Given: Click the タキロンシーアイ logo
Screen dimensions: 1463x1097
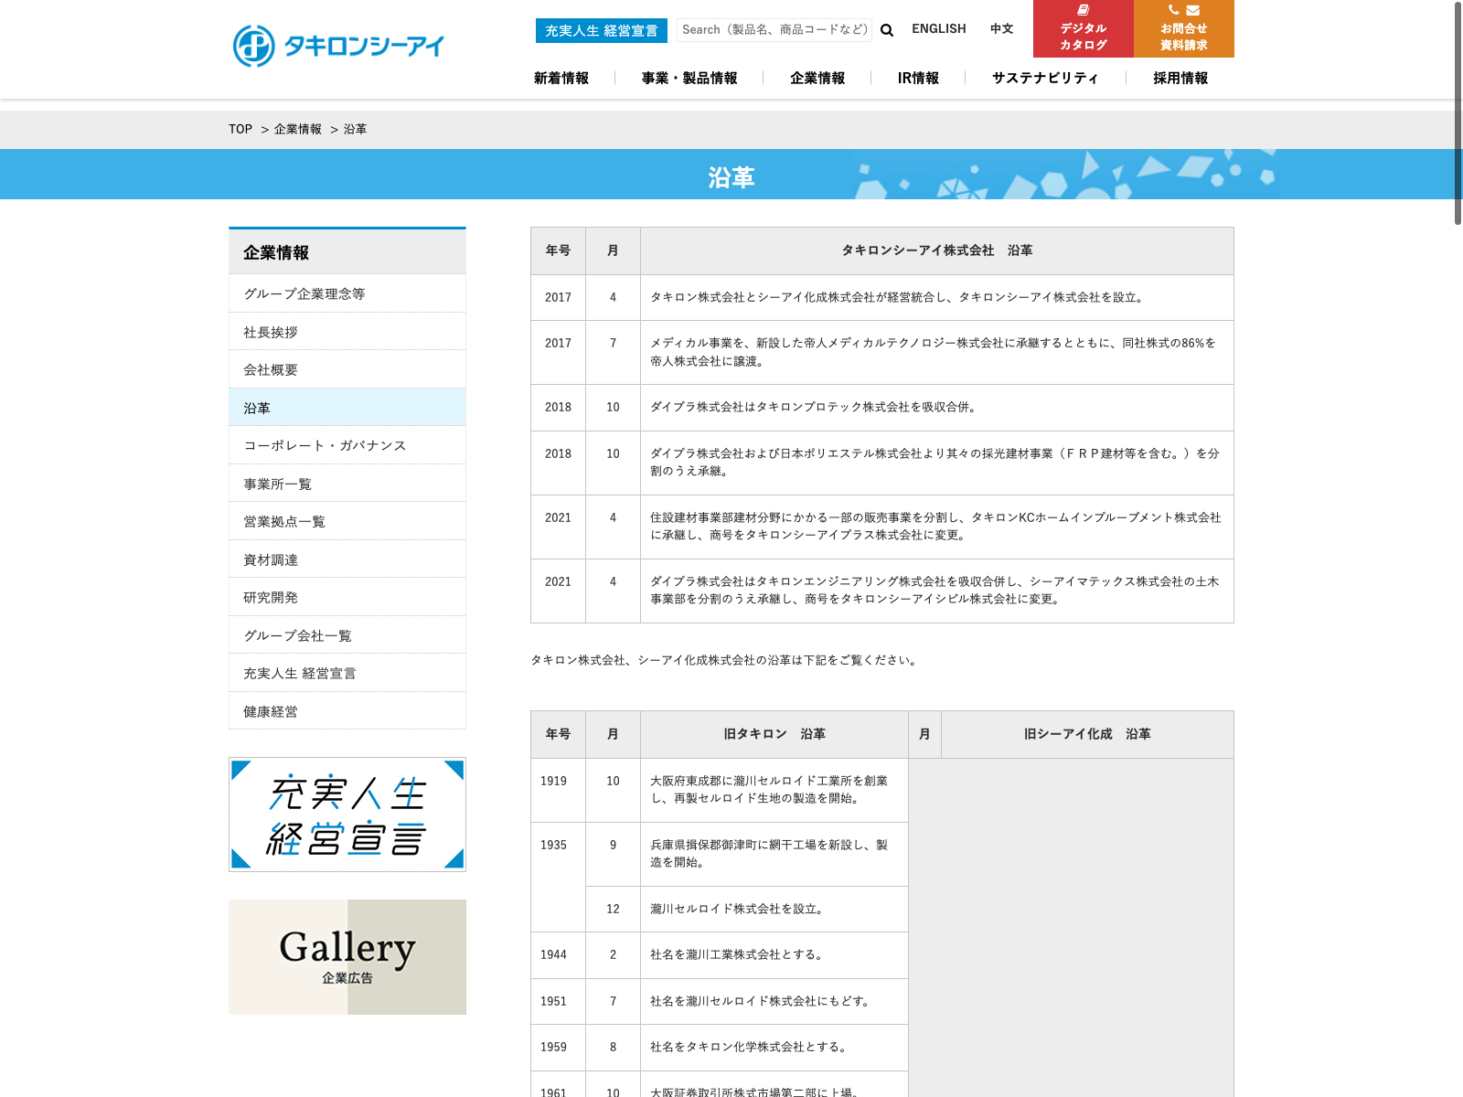Looking at the screenshot, I should coord(338,46).
